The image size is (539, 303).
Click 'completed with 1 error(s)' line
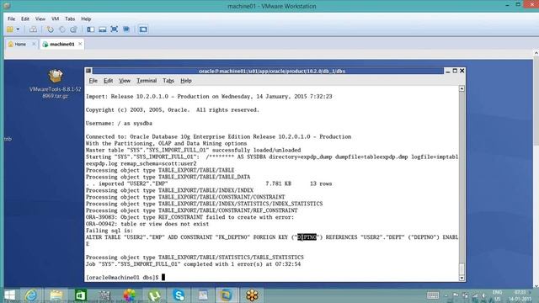[x=193, y=264]
